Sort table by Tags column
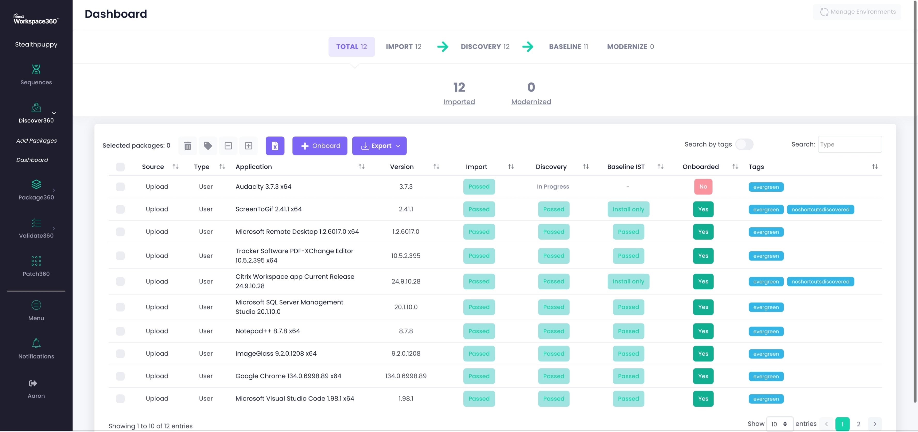Image resolution: width=918 pixels, height=432 pixels. click(x=875, y=167)
